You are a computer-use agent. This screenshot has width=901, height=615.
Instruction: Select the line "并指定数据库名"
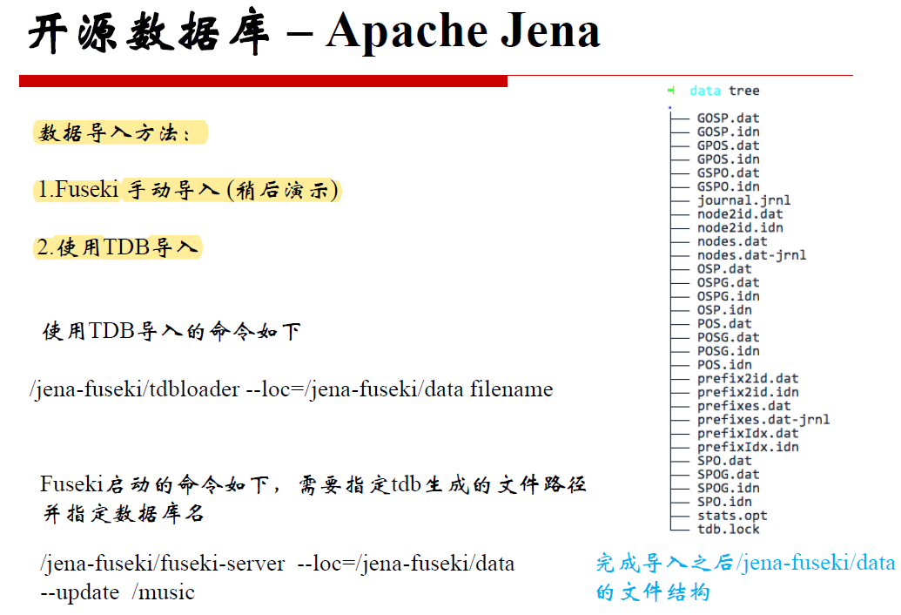[124, 513]
